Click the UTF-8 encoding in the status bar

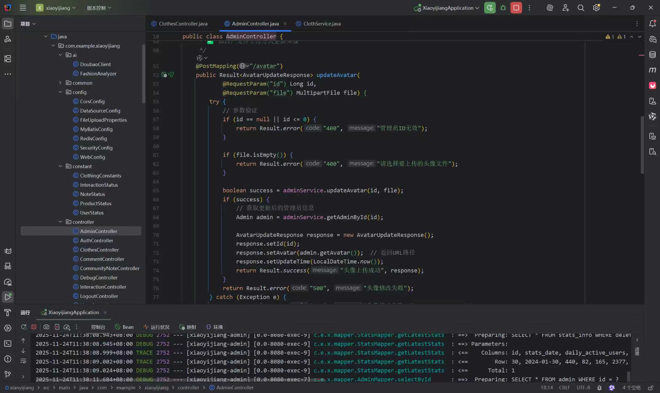[x=583, y=387]
